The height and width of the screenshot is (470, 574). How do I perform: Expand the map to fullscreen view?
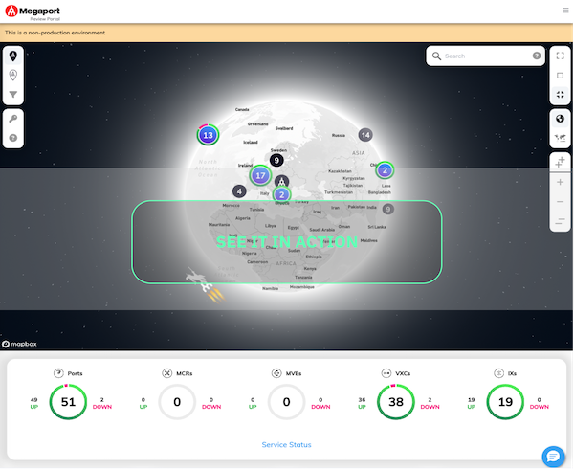561,56
